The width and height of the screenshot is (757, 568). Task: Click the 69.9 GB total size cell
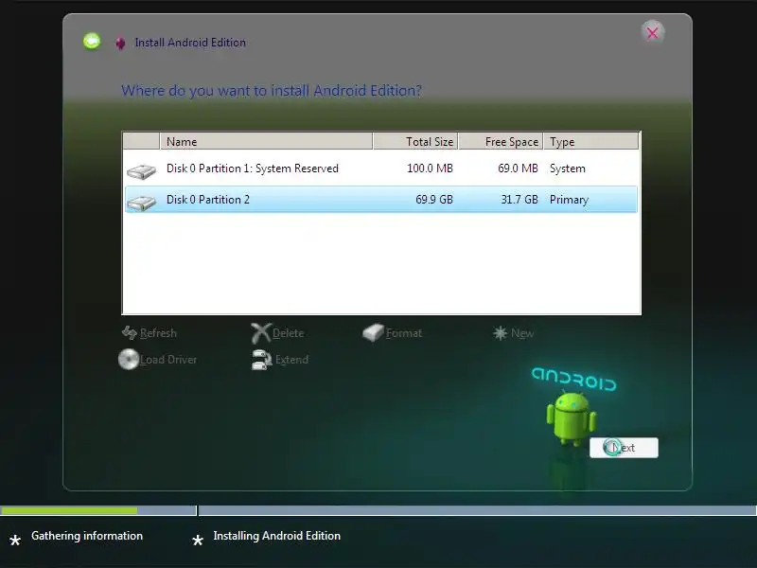(434, 200)
